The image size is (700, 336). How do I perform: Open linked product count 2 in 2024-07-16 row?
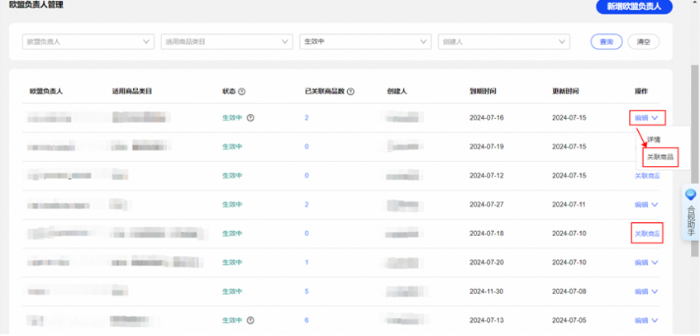pyautogui.click(x=307, y=118)
